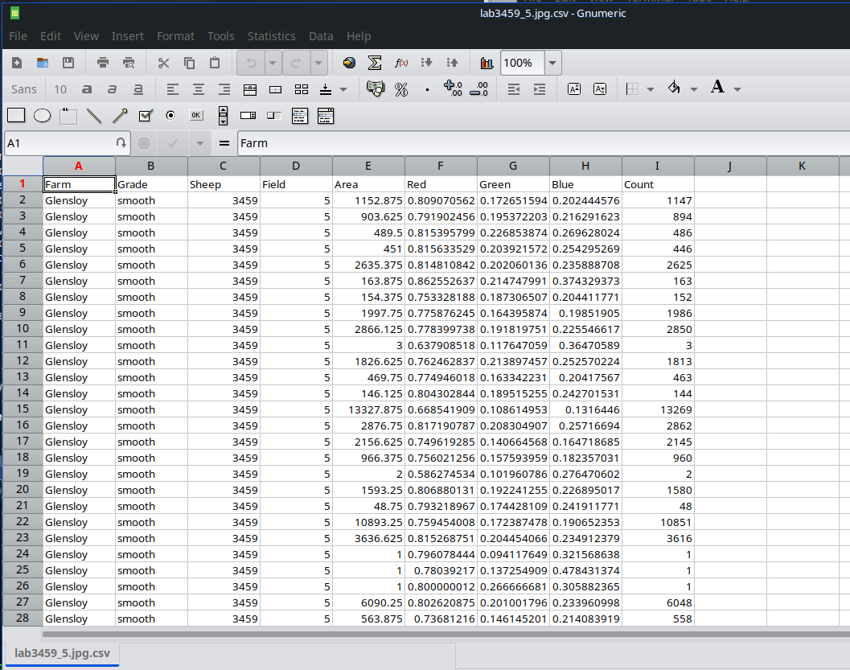Viewport: 850px width, 670px height.
Task: Toggle subscript formatting
Action: 600,89
